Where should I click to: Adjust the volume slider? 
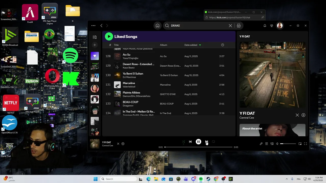tap(288, 144)
